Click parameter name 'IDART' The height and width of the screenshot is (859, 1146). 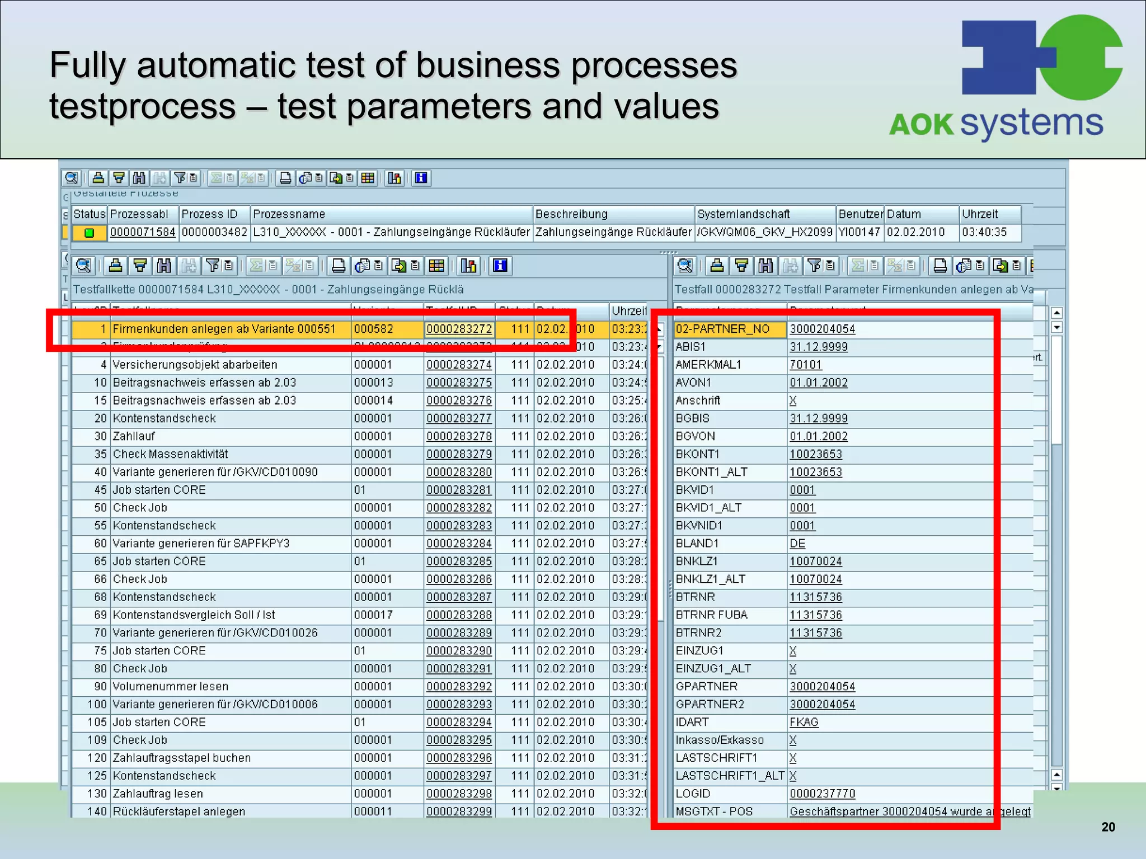(692, 722)
